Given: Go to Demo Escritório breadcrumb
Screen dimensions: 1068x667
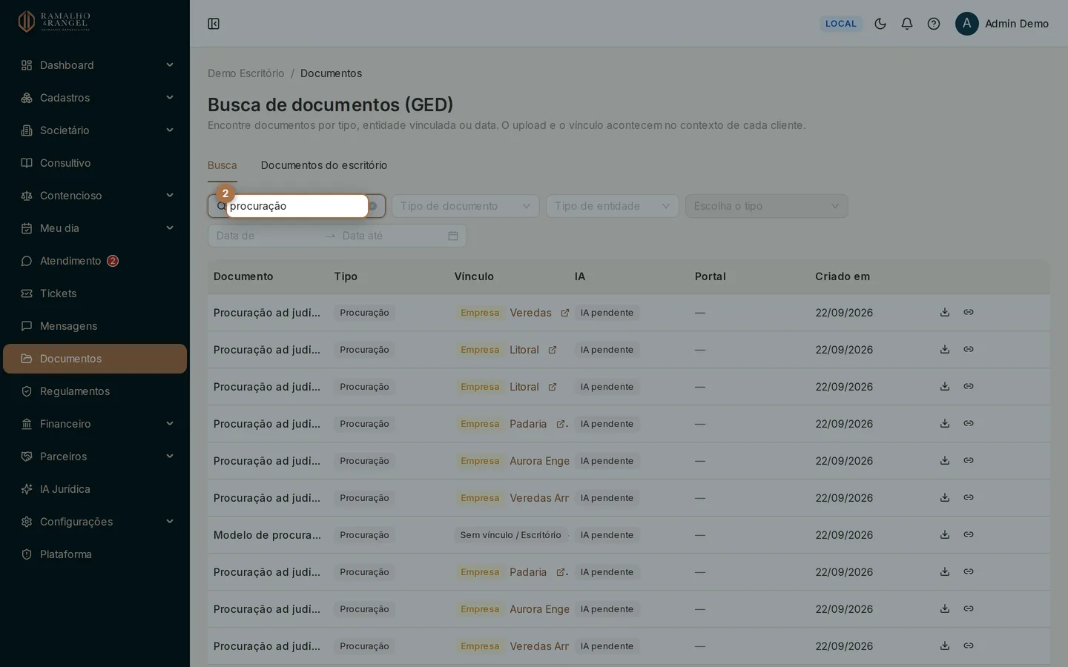Looking at the screenshot, I should [x=246, y=73].
